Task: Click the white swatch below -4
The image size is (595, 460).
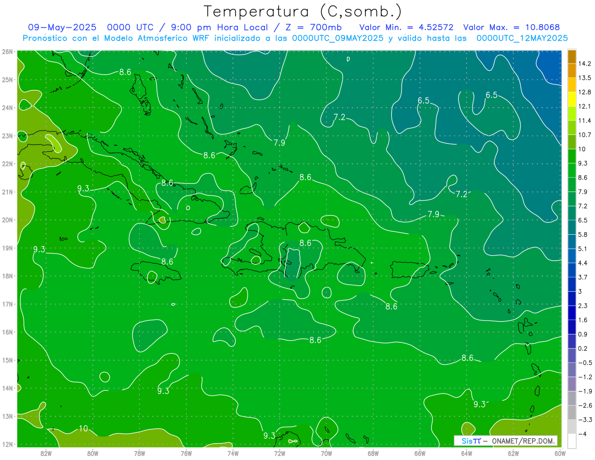Action: point(572,440)
